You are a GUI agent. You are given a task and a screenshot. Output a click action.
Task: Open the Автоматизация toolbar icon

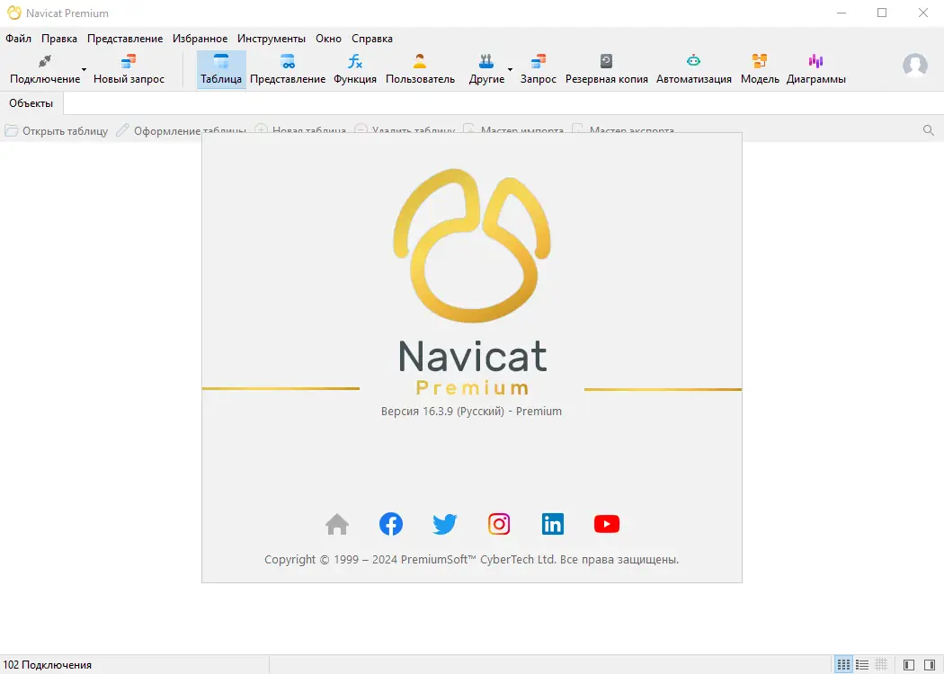pos(693,69)
